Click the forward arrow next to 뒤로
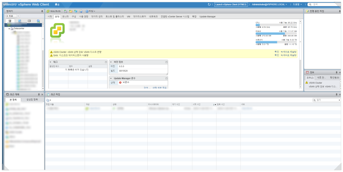This screenshot has width=343, height=172. click(18, 16)
